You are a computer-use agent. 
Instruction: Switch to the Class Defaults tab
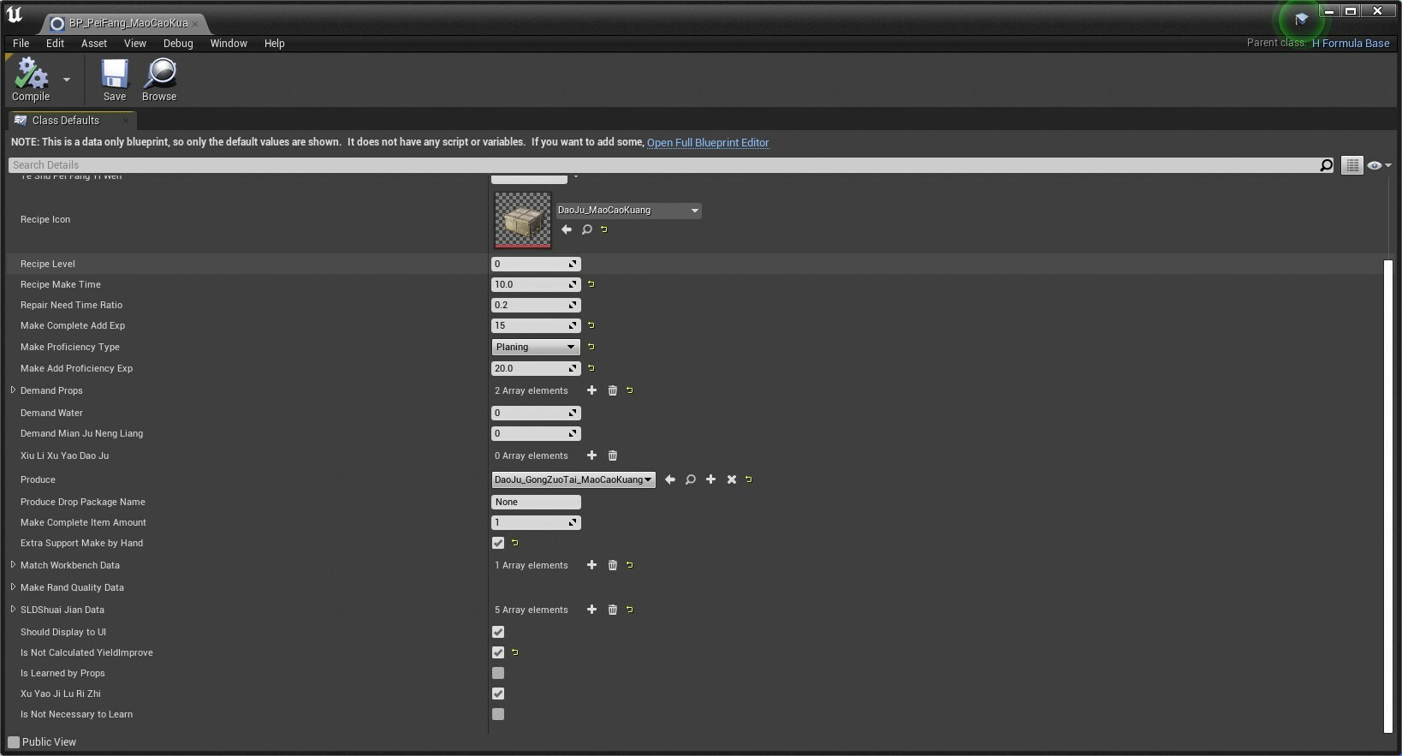66,121
